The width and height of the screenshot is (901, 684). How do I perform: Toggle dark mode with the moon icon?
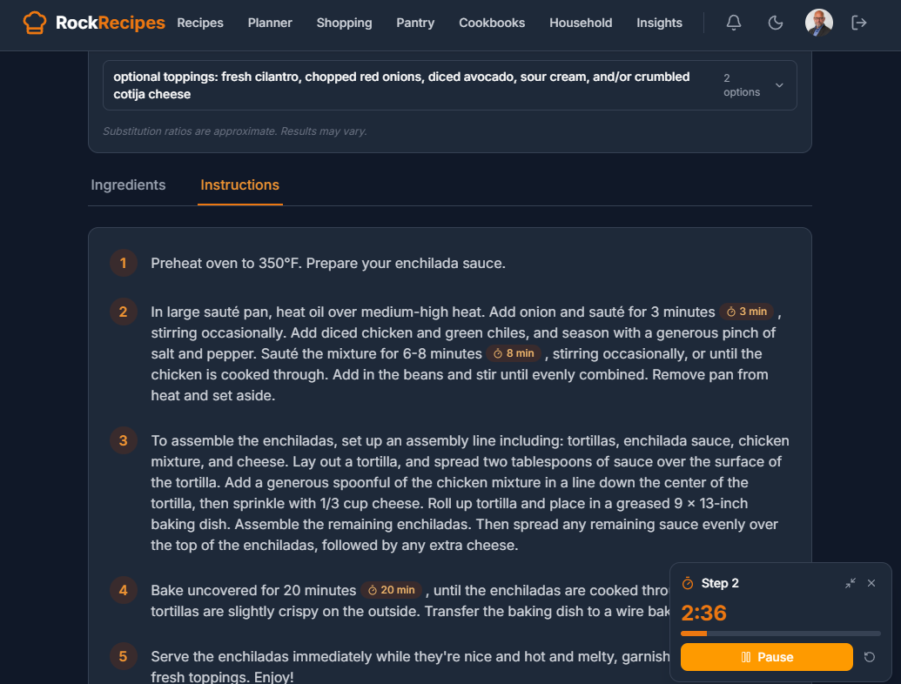[775, 23]
